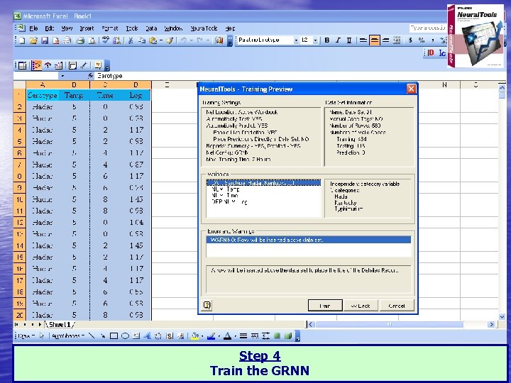Click the Fill Color paint bucket swatch
Image resolution: width=511 pixels, height=383 pixels.
tap(195, 335)
